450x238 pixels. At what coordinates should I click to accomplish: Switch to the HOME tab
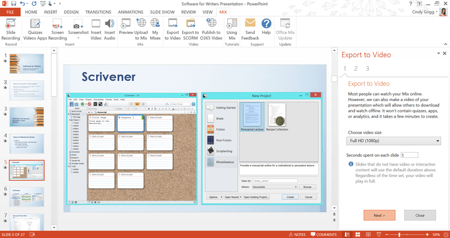pyautogui.click(x=31, y=12)
